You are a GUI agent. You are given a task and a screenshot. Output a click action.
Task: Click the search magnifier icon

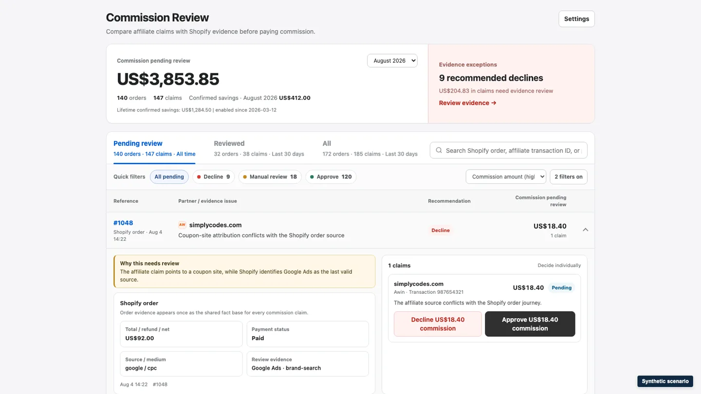pos(439,150)
